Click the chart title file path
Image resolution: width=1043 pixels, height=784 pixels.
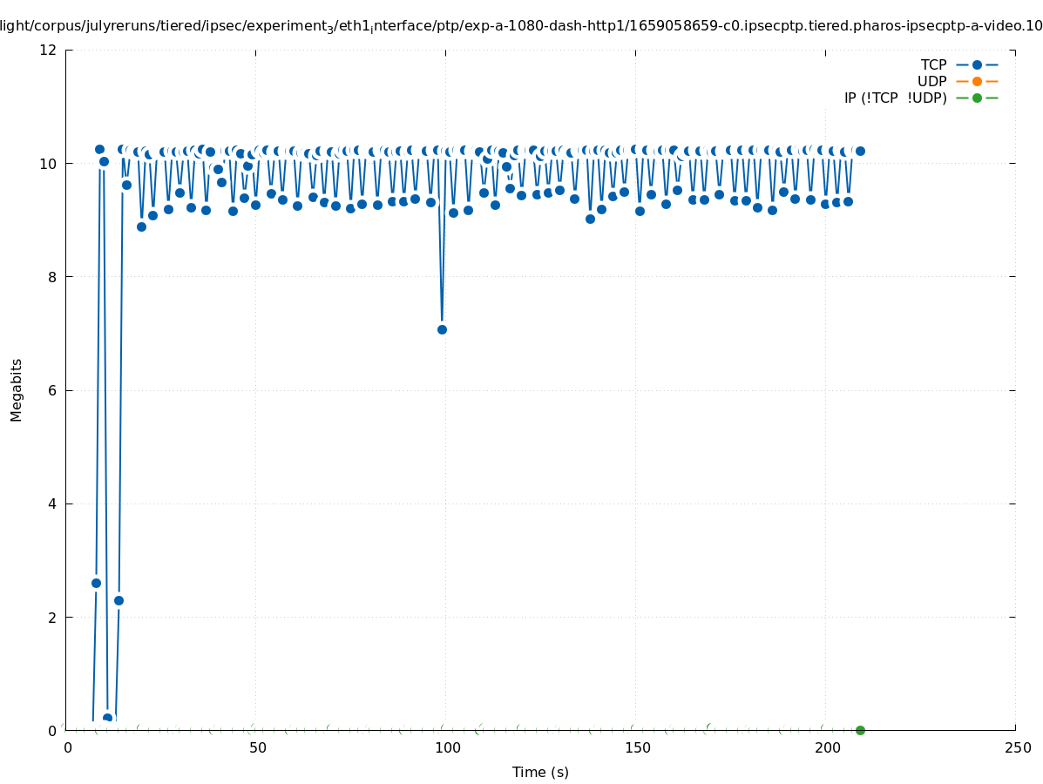[x=521, y=26]
